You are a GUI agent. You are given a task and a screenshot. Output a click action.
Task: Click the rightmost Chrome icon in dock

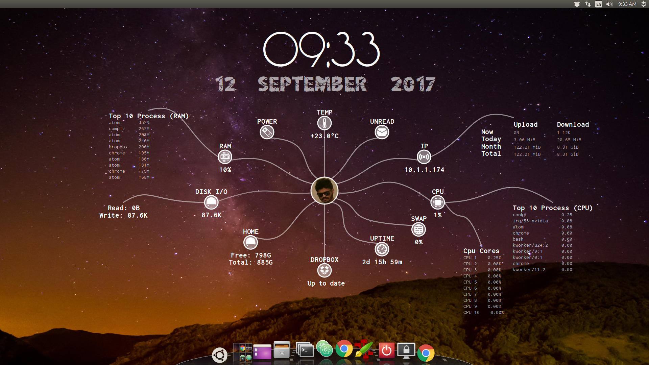click(x=426, y=353)
